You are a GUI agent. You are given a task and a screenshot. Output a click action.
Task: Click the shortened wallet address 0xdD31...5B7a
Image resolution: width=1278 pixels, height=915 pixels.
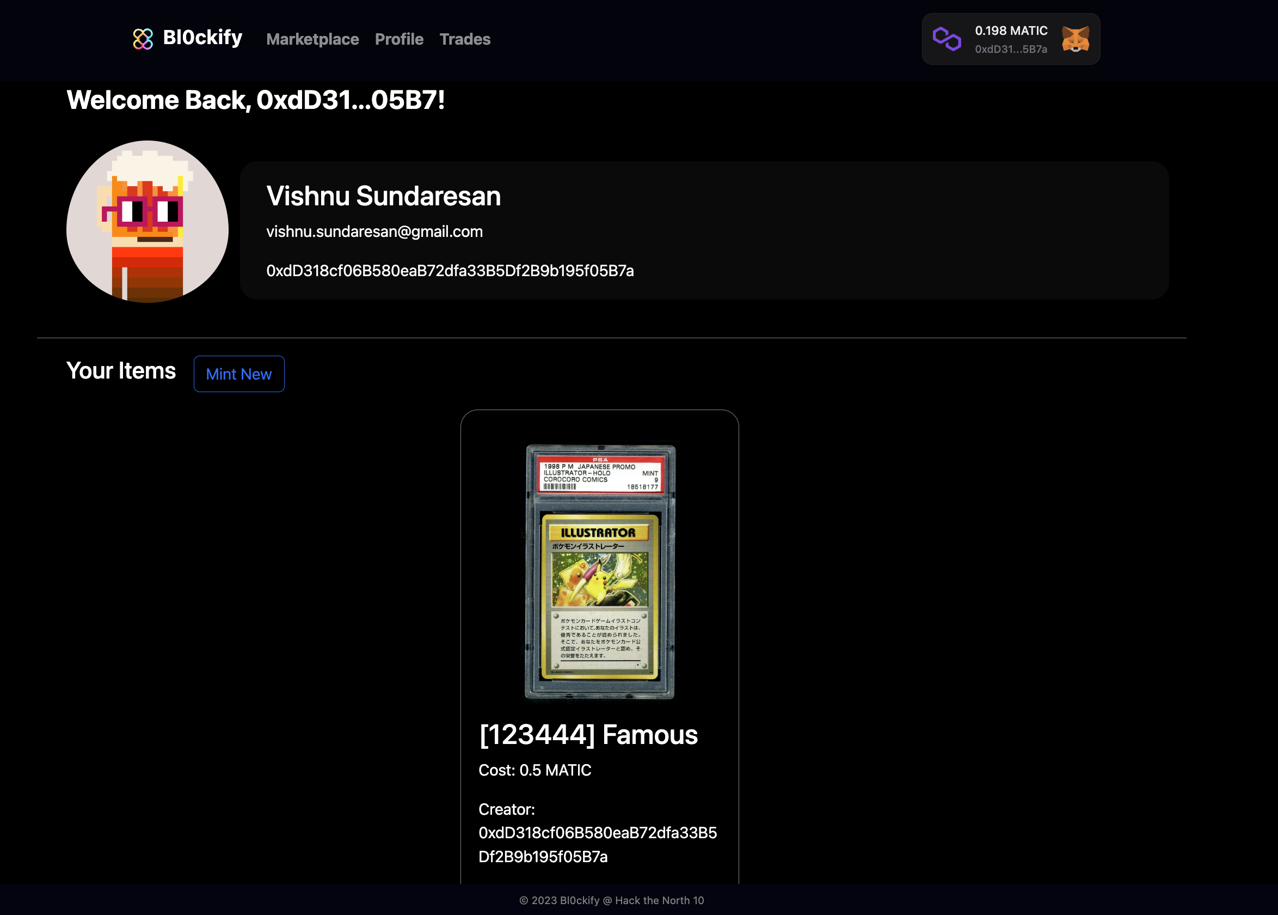point(1011,50)
